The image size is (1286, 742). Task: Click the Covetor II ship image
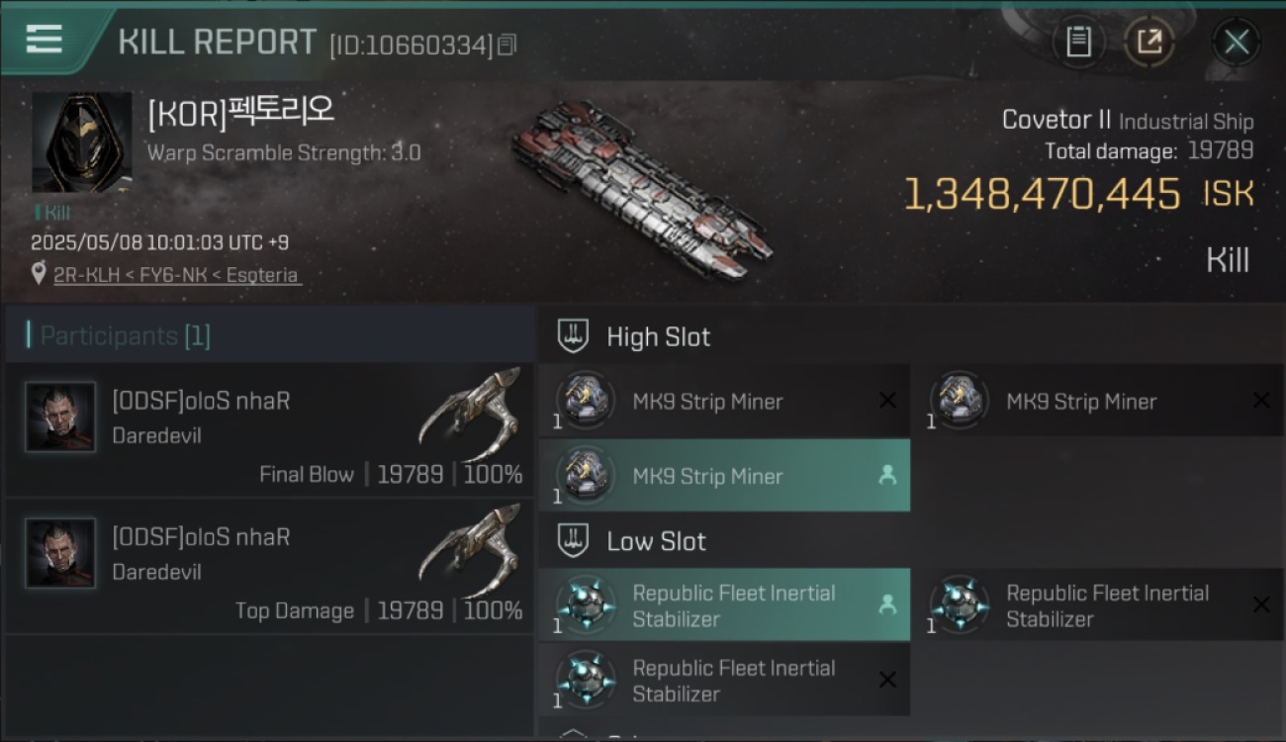pos(643,190)
